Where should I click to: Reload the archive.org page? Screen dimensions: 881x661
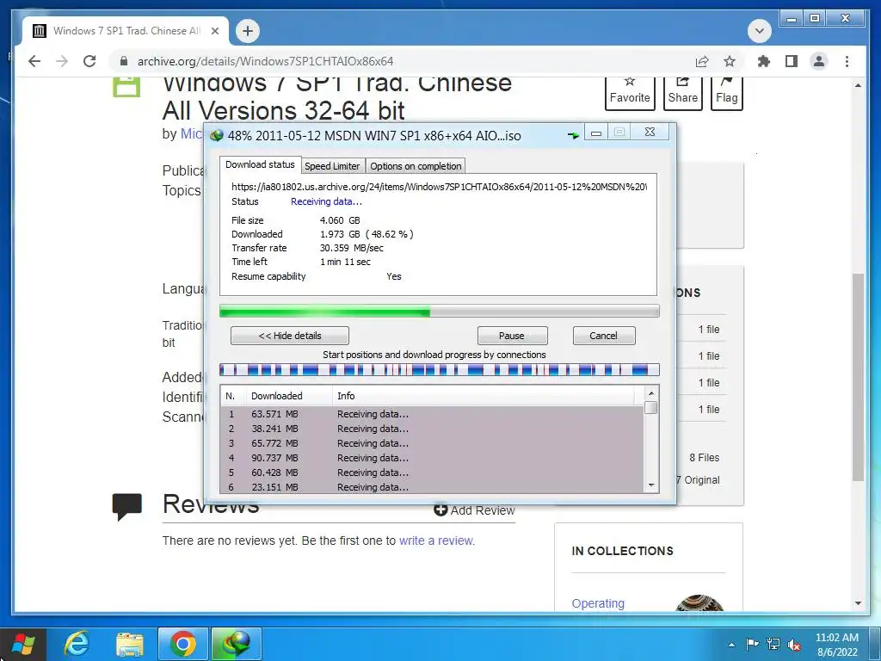click(x=89, y=61)
